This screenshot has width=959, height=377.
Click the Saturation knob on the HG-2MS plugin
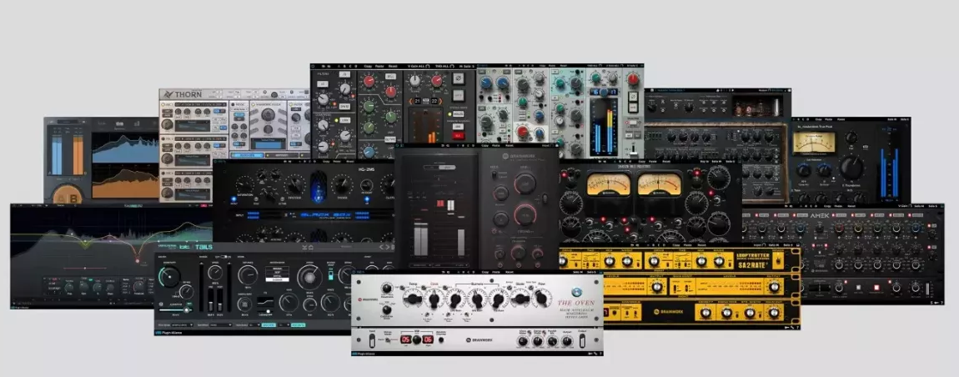tap(244, 185)
